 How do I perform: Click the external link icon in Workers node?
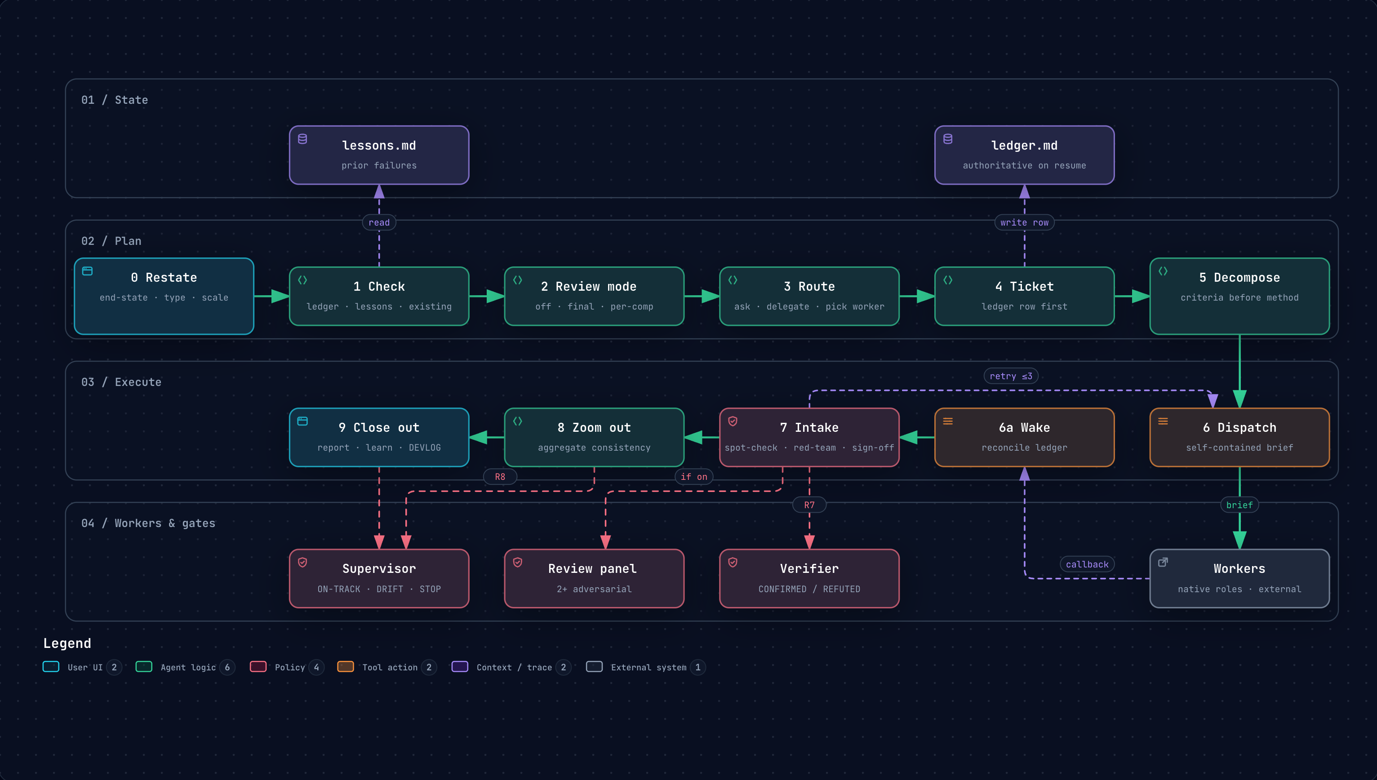(x=1163, y=562)
